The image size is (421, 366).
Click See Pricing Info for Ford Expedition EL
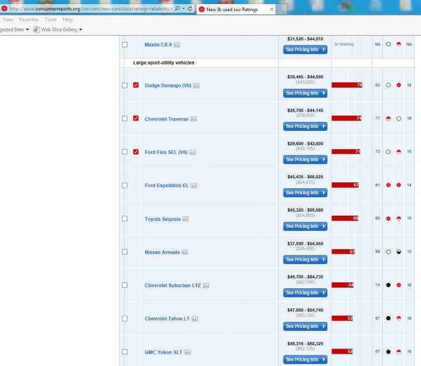305,193
